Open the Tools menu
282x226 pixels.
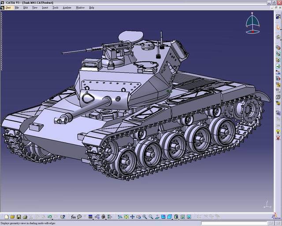tap(55, 8)
